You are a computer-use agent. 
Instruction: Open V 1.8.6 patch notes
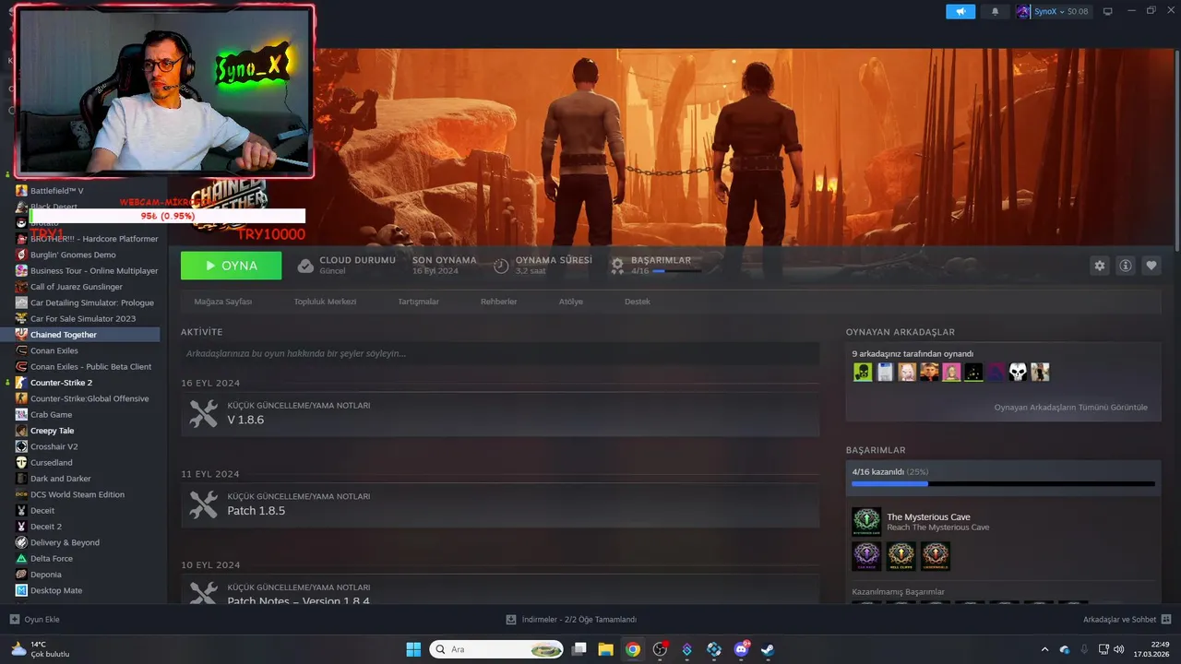500,414
